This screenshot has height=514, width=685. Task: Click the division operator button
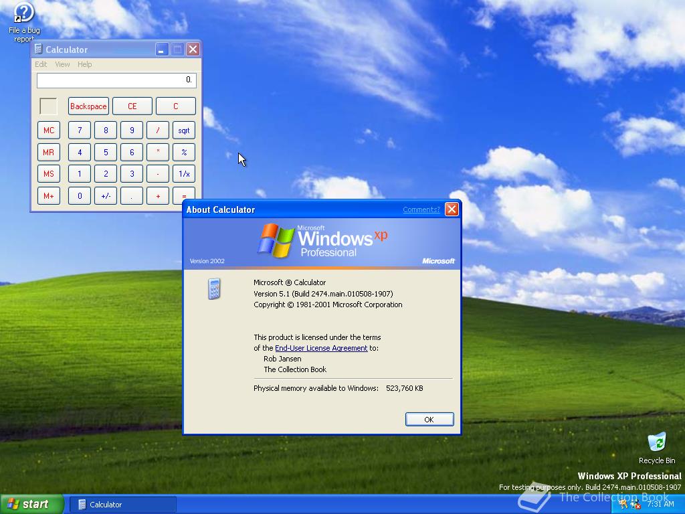pyautogui.click(x=157, y=130)
